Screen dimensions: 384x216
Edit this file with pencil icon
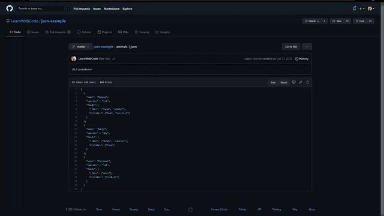click(x=301, y=82)
